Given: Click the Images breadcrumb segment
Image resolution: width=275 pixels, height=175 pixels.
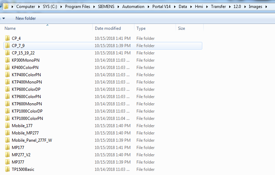Looking at the screenshot, I should coord(255,7).
